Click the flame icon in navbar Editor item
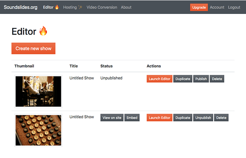Image resolution: width=246 pixels, height=158 pixels. click(x=57, y=7)
